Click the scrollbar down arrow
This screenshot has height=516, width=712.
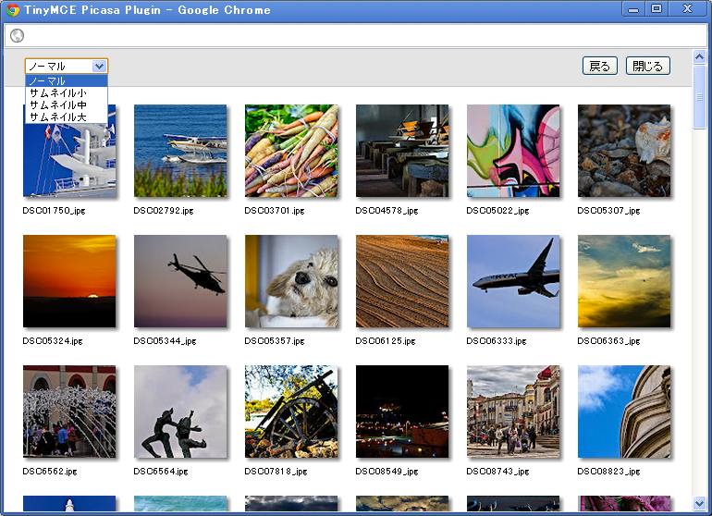(x=699, y=503)
